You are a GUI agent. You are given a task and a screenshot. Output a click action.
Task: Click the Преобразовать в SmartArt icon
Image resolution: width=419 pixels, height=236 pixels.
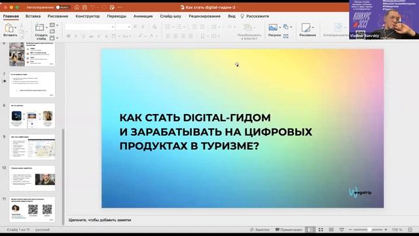coord(247,28)
